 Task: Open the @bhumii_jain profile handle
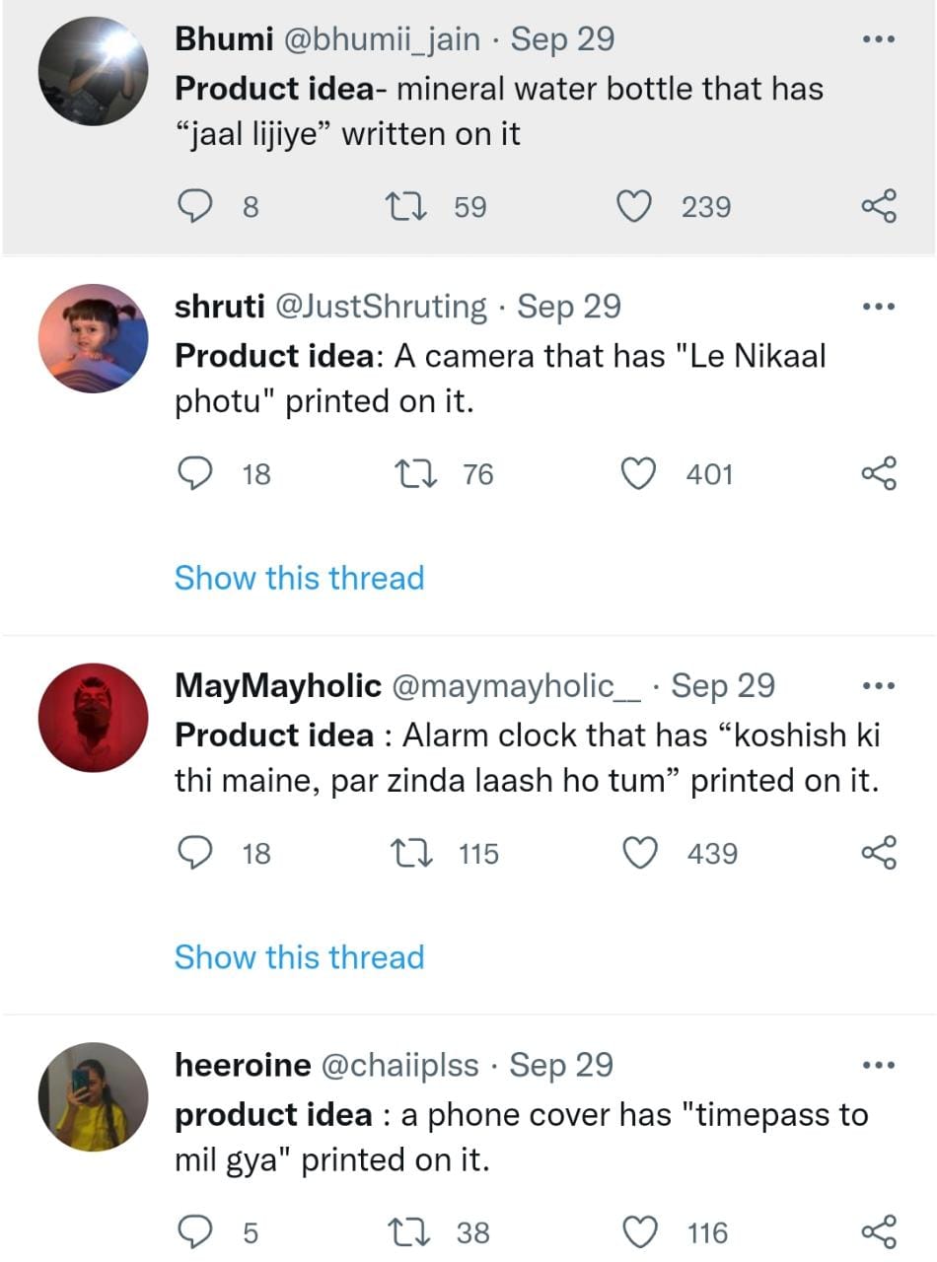(x=383, y=39)
